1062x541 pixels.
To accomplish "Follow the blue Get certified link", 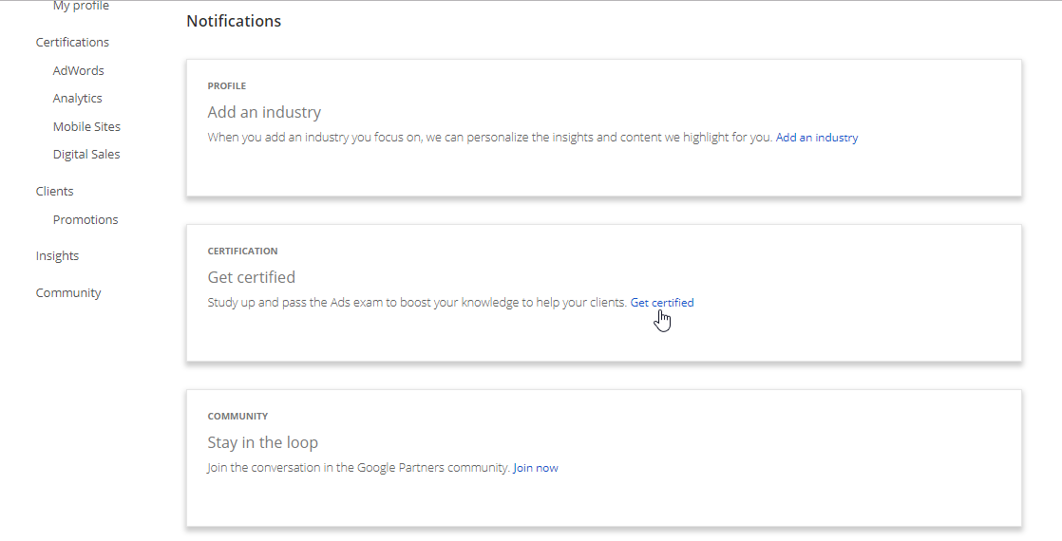I will pos(662,303).
